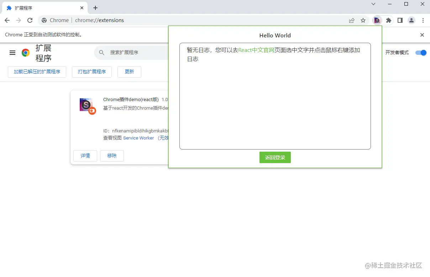Open the 详情 button for the react demo extension
Screen dimensions: 430x277
[x=85, y=156]
